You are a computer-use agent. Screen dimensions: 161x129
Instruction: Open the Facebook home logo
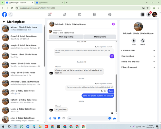point(5,15)
